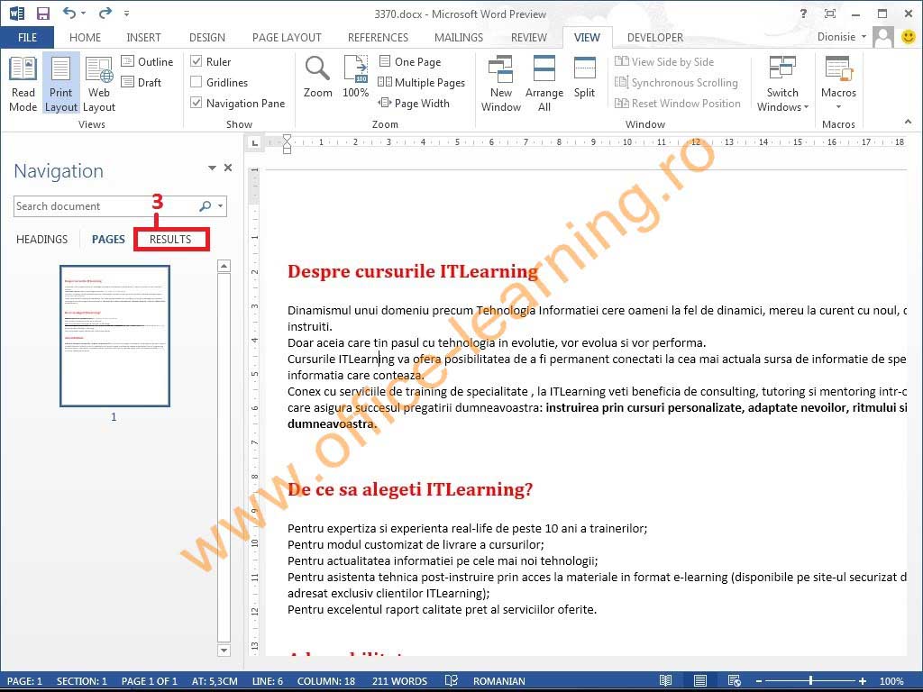Select the page 1 thumbnail
Screen dimensions: 923x692
pyautogui.click(x=114, y=336)
